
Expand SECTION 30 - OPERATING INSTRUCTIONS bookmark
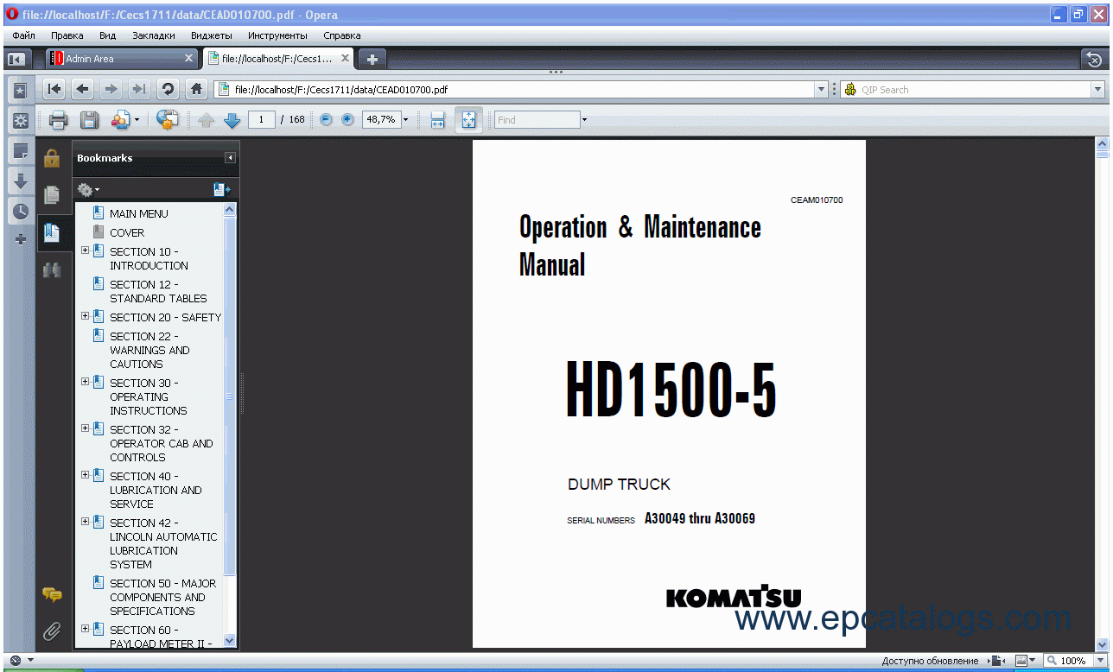[x=85, y=382]
